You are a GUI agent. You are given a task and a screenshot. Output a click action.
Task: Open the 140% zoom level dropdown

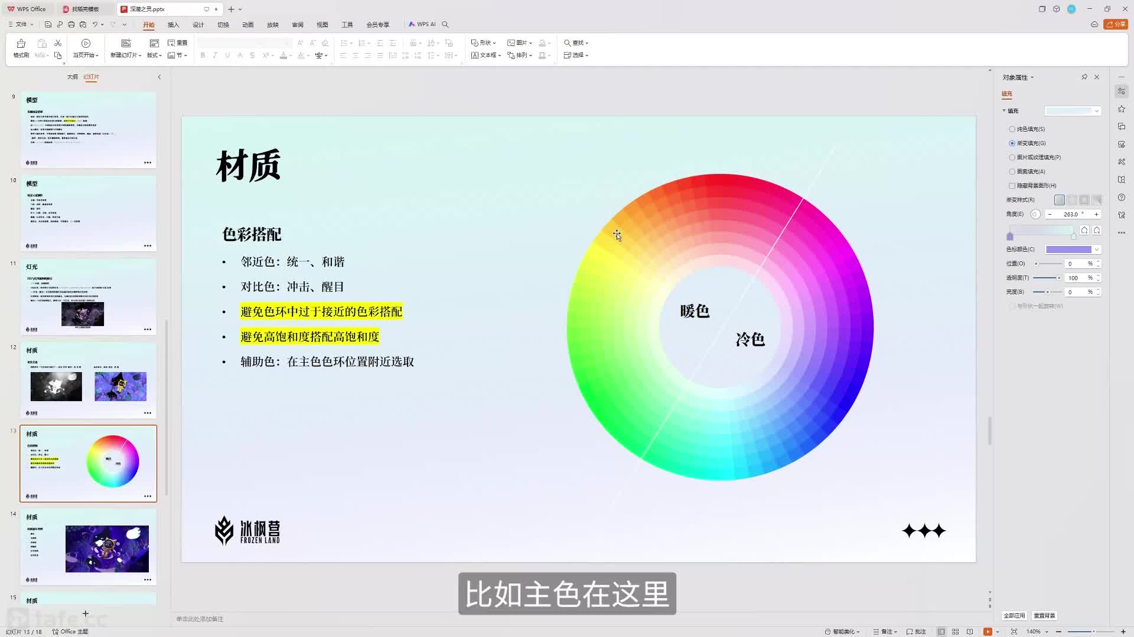click(x=1037, y=632)
